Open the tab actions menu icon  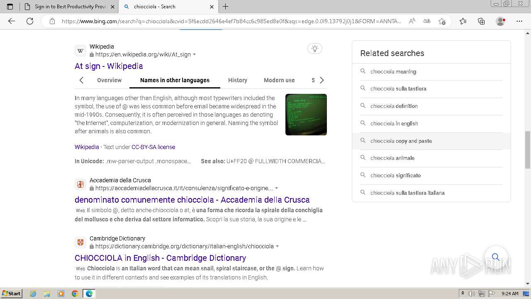[10, 7]
